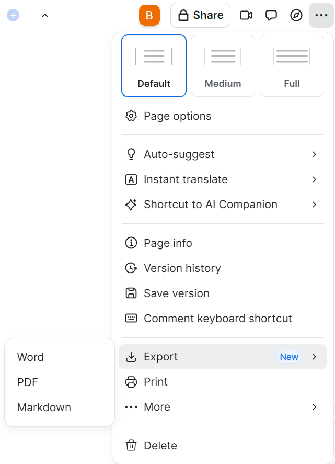This screenshot has width=335, height=464.
Task: Expand Shortcut to AI Companion submenu
Action: pos(223,205)
